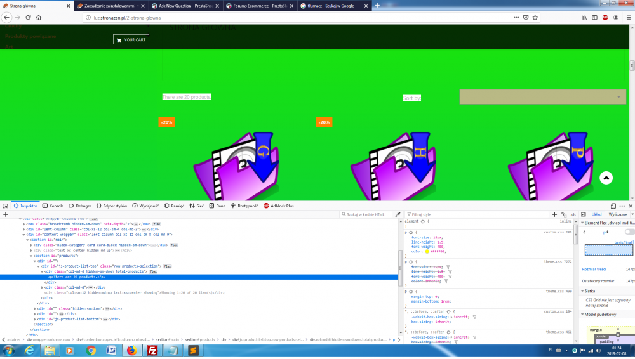Switch to the Wyliczone sidebar tab
Viewport: 635px width, 359px height.
pyautogui.click(x=617, y=214)
